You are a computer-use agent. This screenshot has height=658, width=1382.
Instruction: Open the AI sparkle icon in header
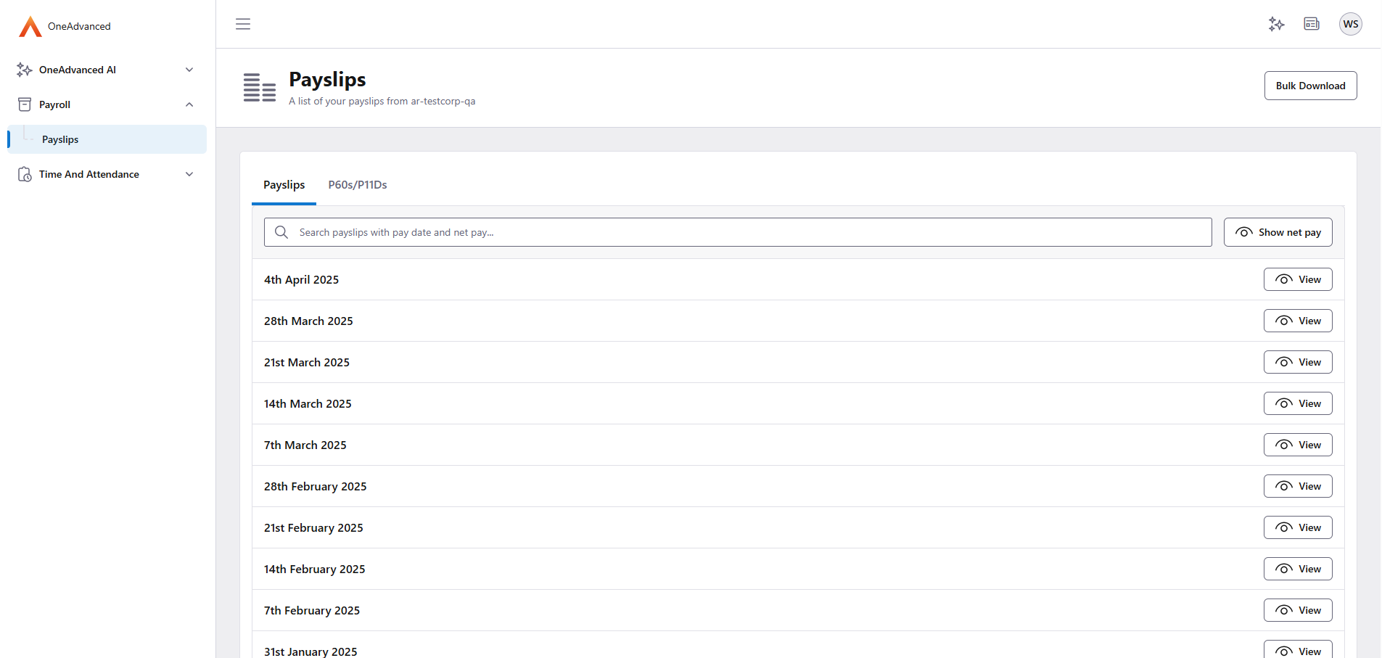[x=1276, y=24]
